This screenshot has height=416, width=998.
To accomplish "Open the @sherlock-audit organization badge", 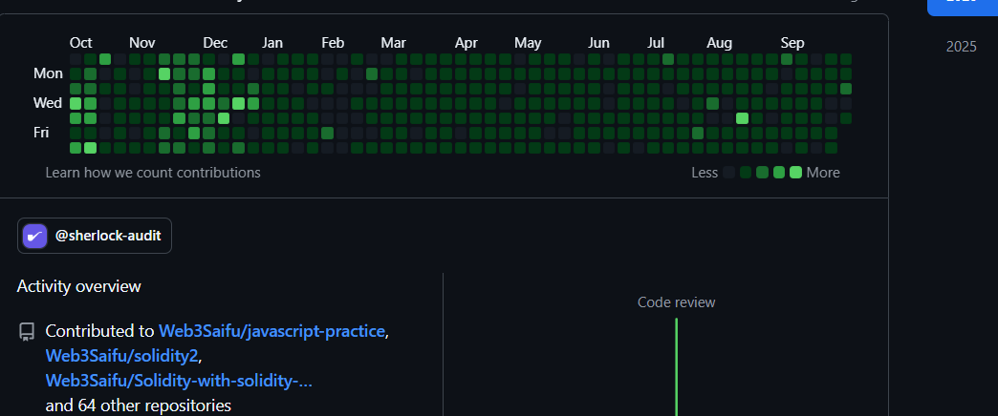I will 95,236.
